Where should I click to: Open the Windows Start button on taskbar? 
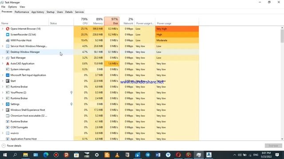(x=5, y=155)
